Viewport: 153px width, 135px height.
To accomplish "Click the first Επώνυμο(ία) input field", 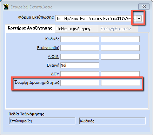I will pos(80,48).
